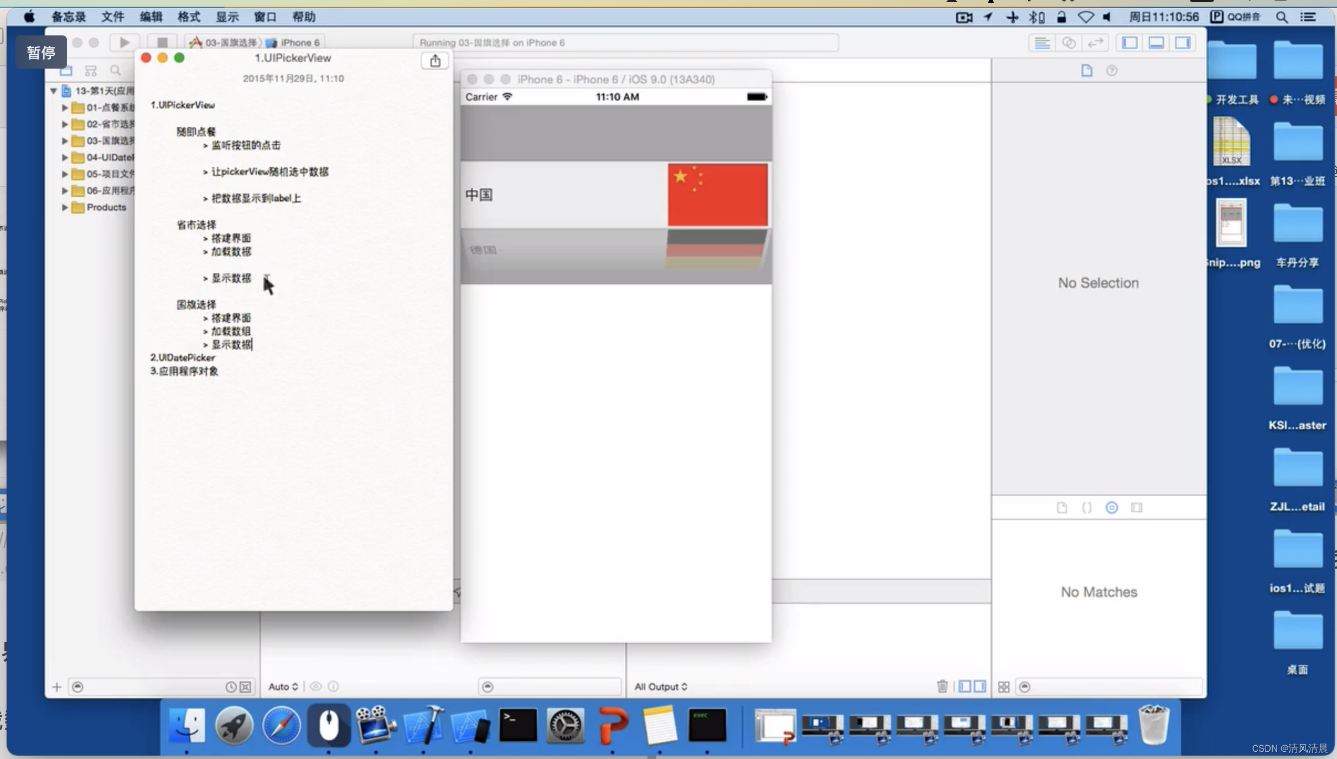Expand the Products folder
The image size is (1337, 759).
pos(65,207)
